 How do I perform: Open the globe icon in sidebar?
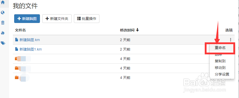click(x=3, y=13)
